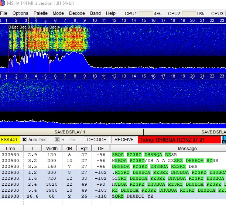This screenshot has width=226, height=205.
Task: Click the red Txing DH8BQA RZ3RZ status
Action: click(179, 140)
